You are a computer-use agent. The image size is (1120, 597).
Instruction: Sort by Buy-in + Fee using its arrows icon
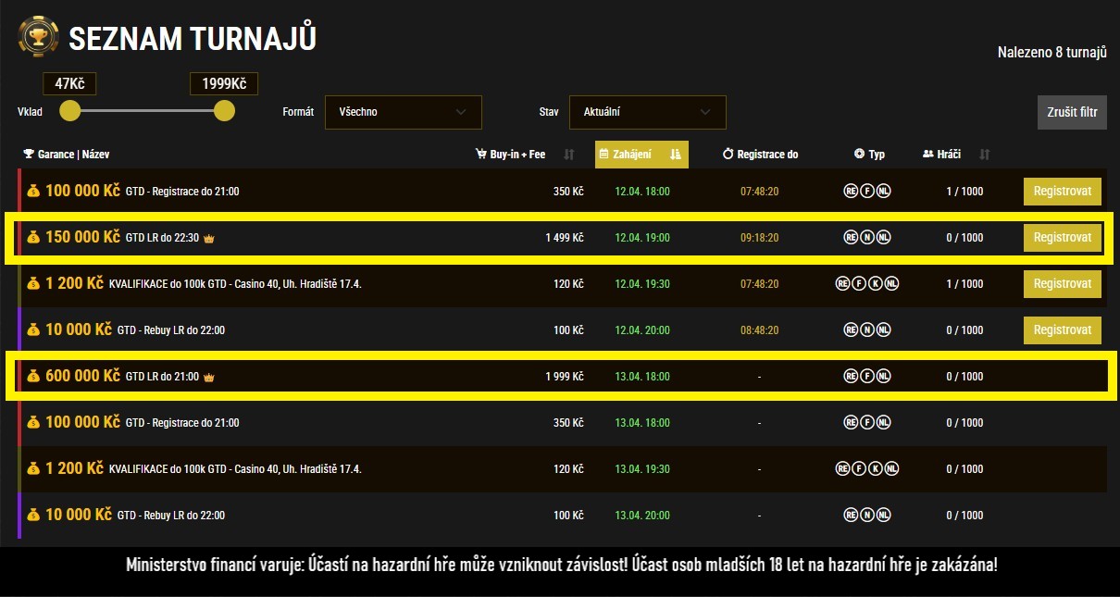(x=569, y=155)
